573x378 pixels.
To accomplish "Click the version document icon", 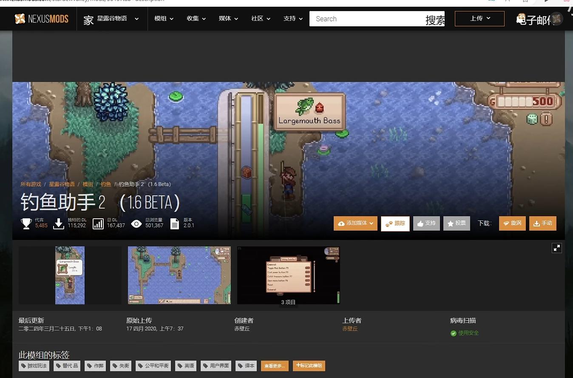I will point(175,223).
